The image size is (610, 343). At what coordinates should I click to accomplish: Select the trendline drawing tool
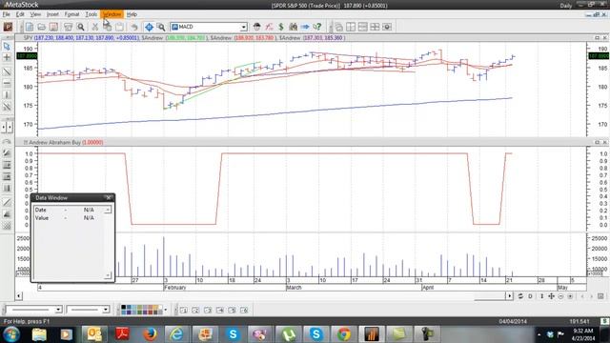tap(7, 72)
